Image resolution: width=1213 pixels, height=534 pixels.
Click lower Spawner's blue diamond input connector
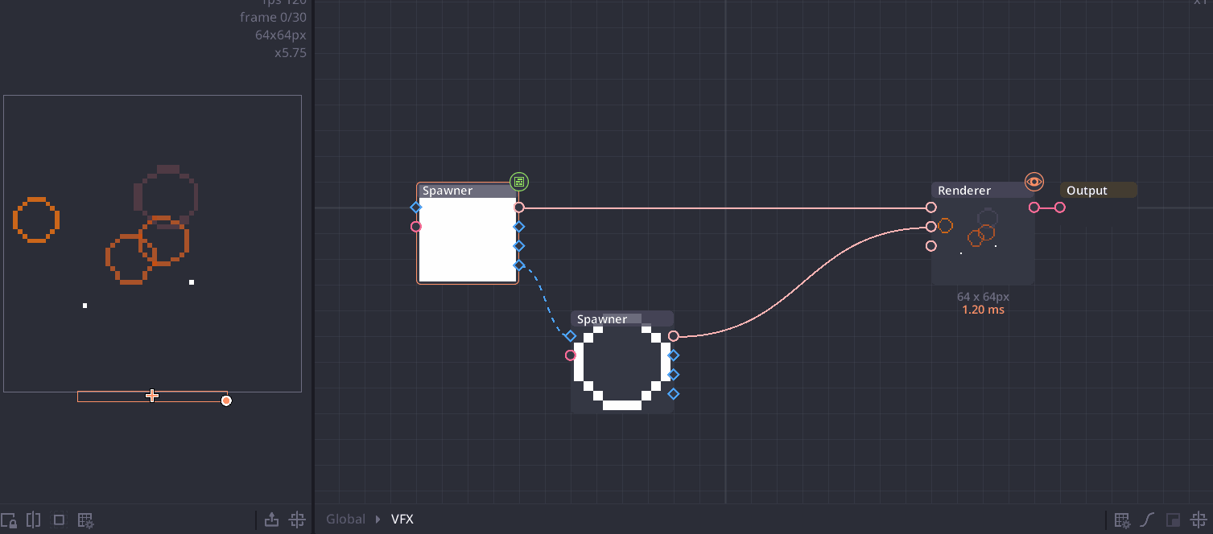point(571,336)
